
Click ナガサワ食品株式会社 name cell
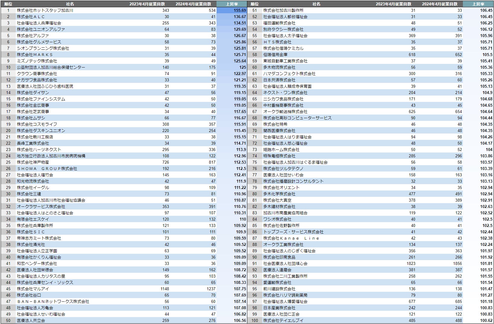pos(37,80)
